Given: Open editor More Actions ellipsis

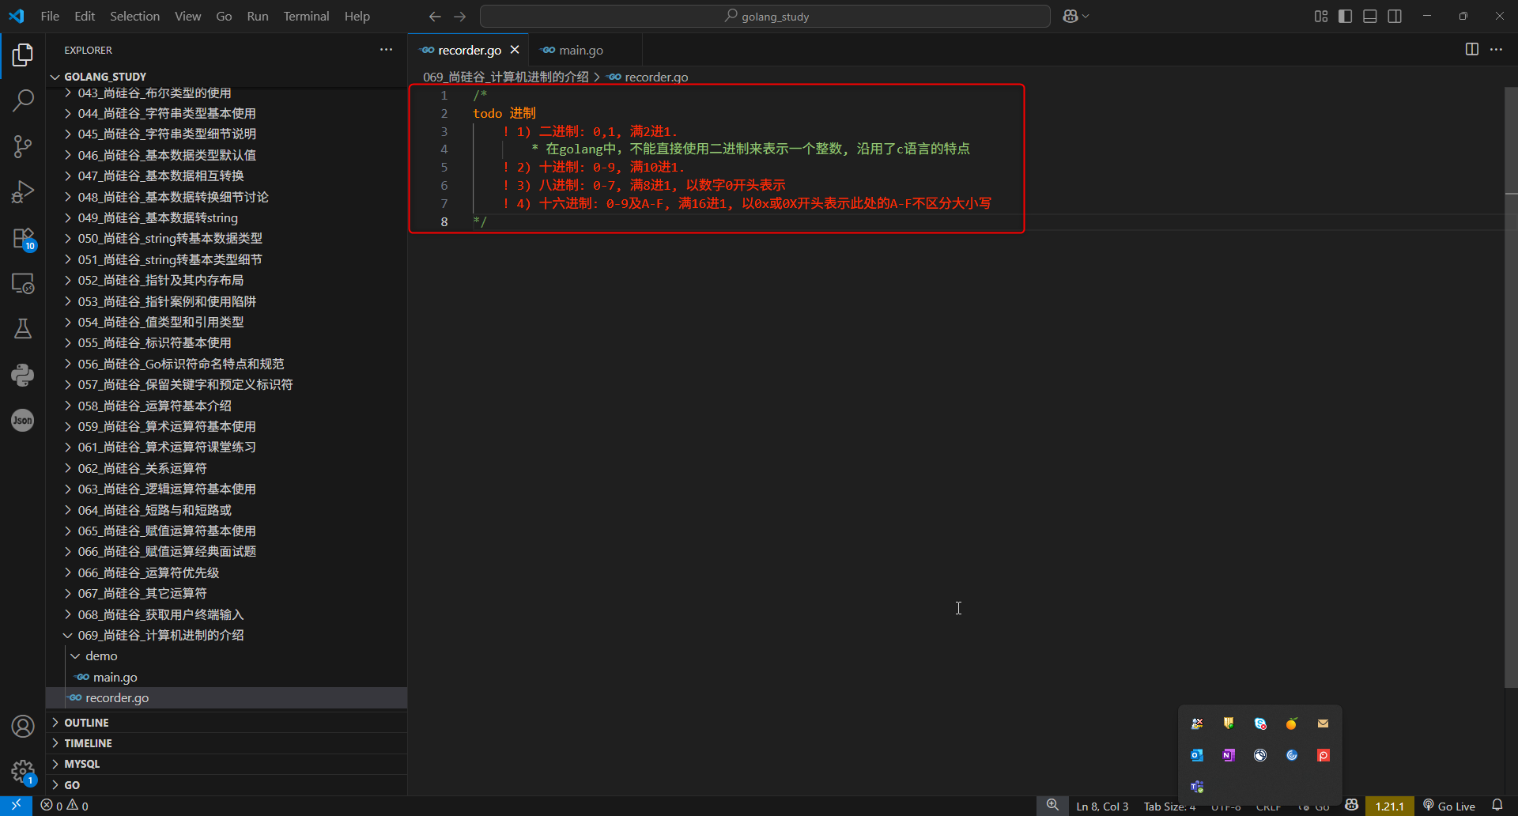Looking at the screenshot, I should point(1497,49).
